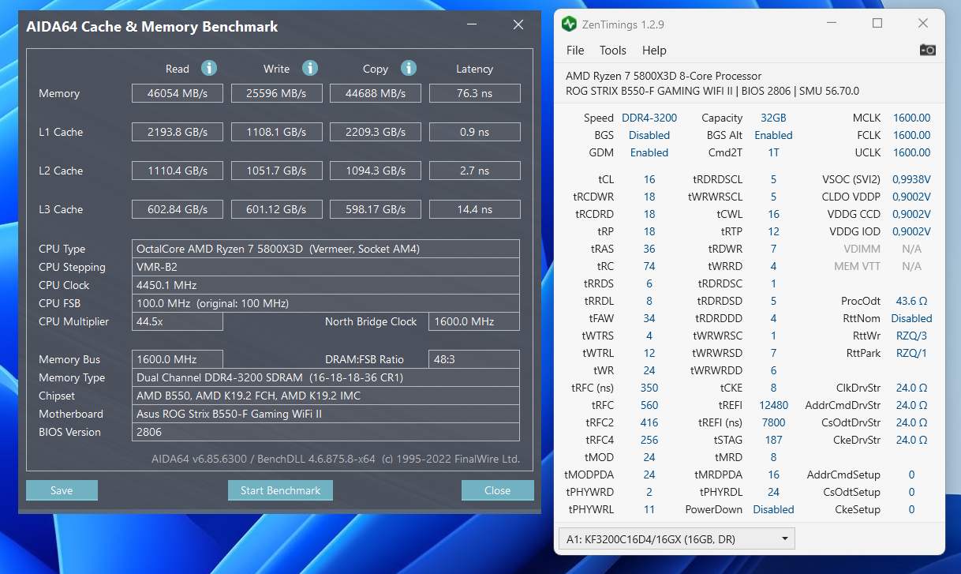Click the Write column info icon
The height and width of the screenshot is (574, 961).
pyautogui.click(x=310, y=68)
